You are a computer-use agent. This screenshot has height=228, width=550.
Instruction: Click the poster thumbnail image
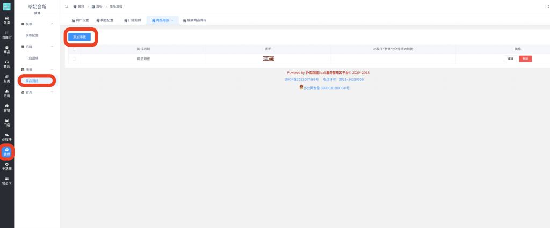[269, 58]
